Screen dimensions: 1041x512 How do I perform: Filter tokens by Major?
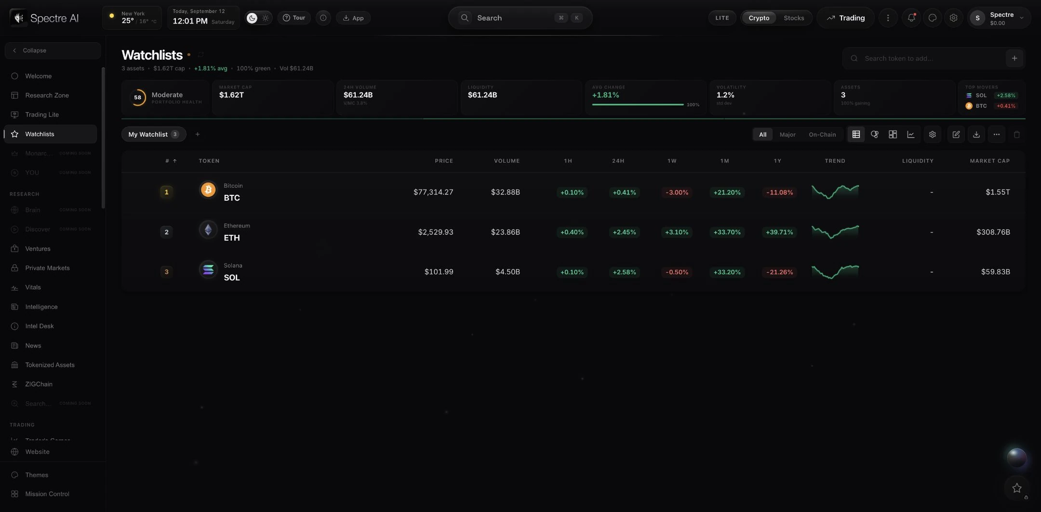click(787, 135)
